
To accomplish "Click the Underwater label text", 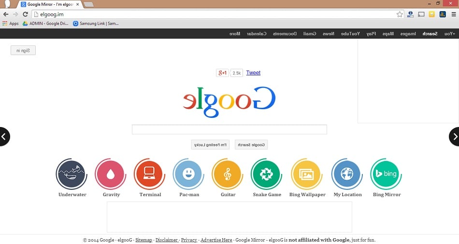I will (72, 195).
